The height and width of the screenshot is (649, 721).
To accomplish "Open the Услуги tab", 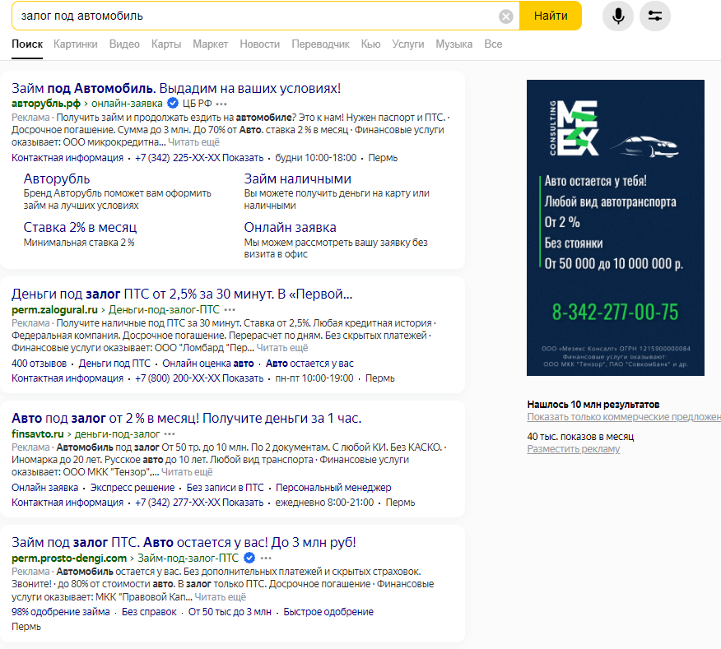I will 408,44.
